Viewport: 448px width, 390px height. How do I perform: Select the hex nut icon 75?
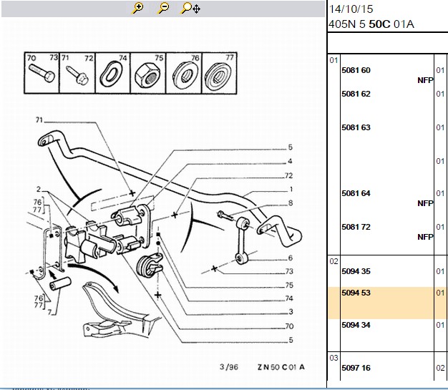coord(148,73)
